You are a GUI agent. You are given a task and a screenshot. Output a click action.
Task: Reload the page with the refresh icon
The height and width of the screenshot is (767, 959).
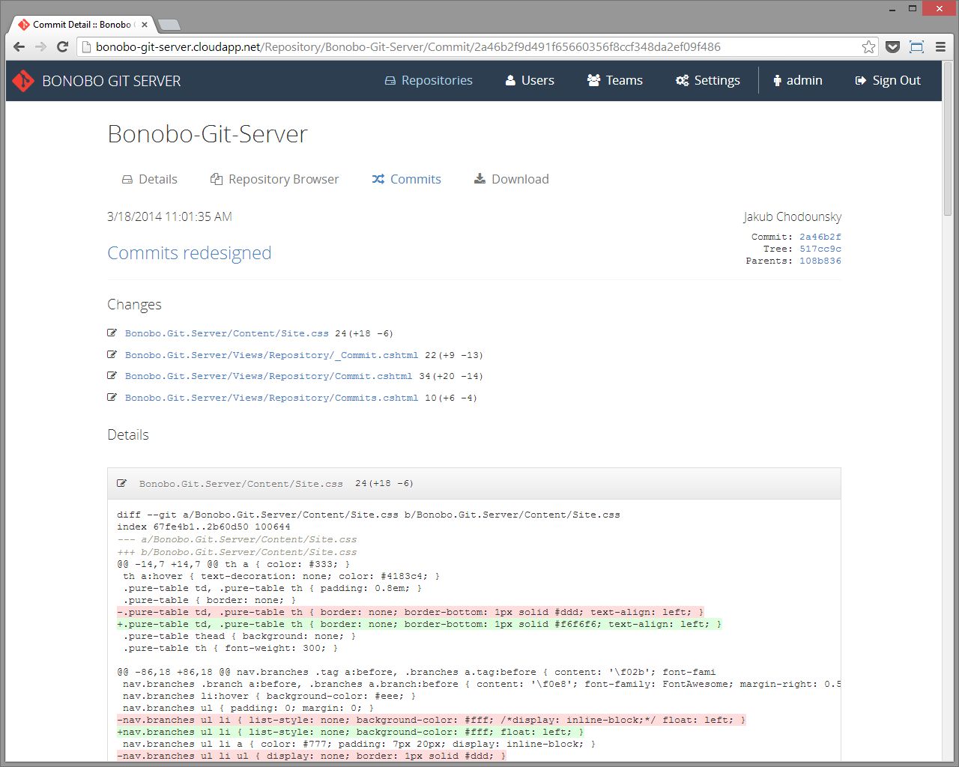(x=63, y=47)
